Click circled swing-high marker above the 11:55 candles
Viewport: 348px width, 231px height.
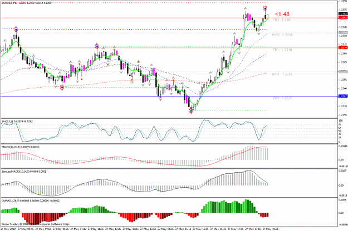point(97,47)
